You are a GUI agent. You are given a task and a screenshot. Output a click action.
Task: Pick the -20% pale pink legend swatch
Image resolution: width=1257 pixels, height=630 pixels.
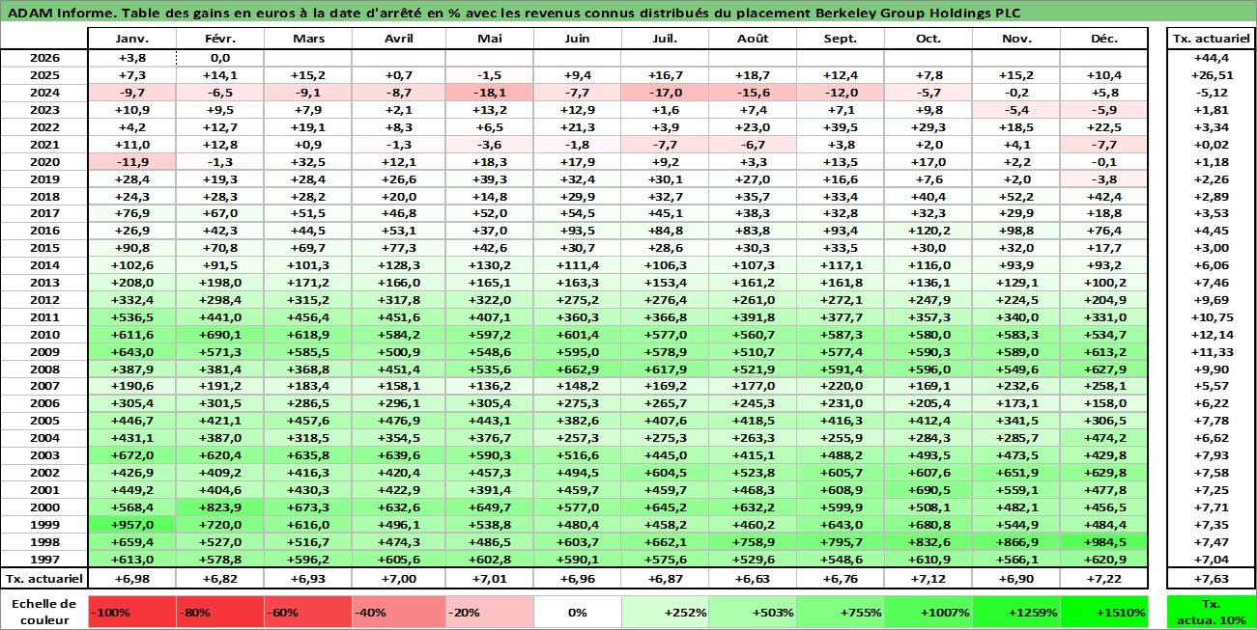tap(490, 612)
